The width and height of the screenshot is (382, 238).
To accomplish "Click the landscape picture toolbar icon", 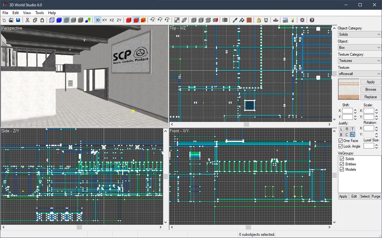I will pyautogui.click(x=285, y=20).
